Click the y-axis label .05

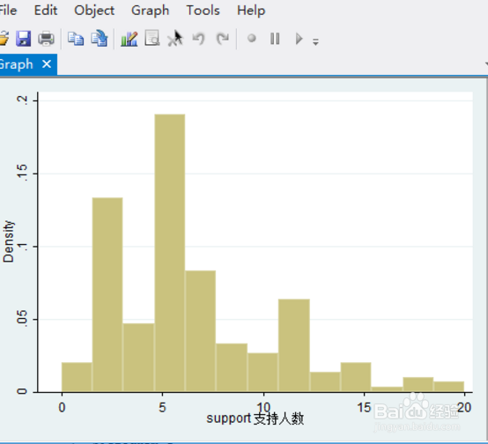pos(22,319)
